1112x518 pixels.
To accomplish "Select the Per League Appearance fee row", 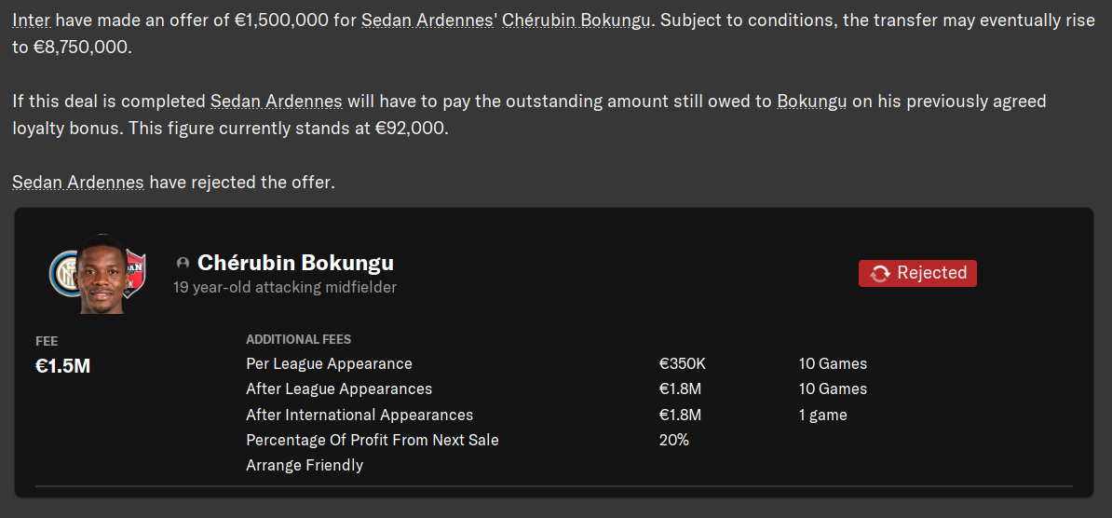I will click(x=329, y=363).
